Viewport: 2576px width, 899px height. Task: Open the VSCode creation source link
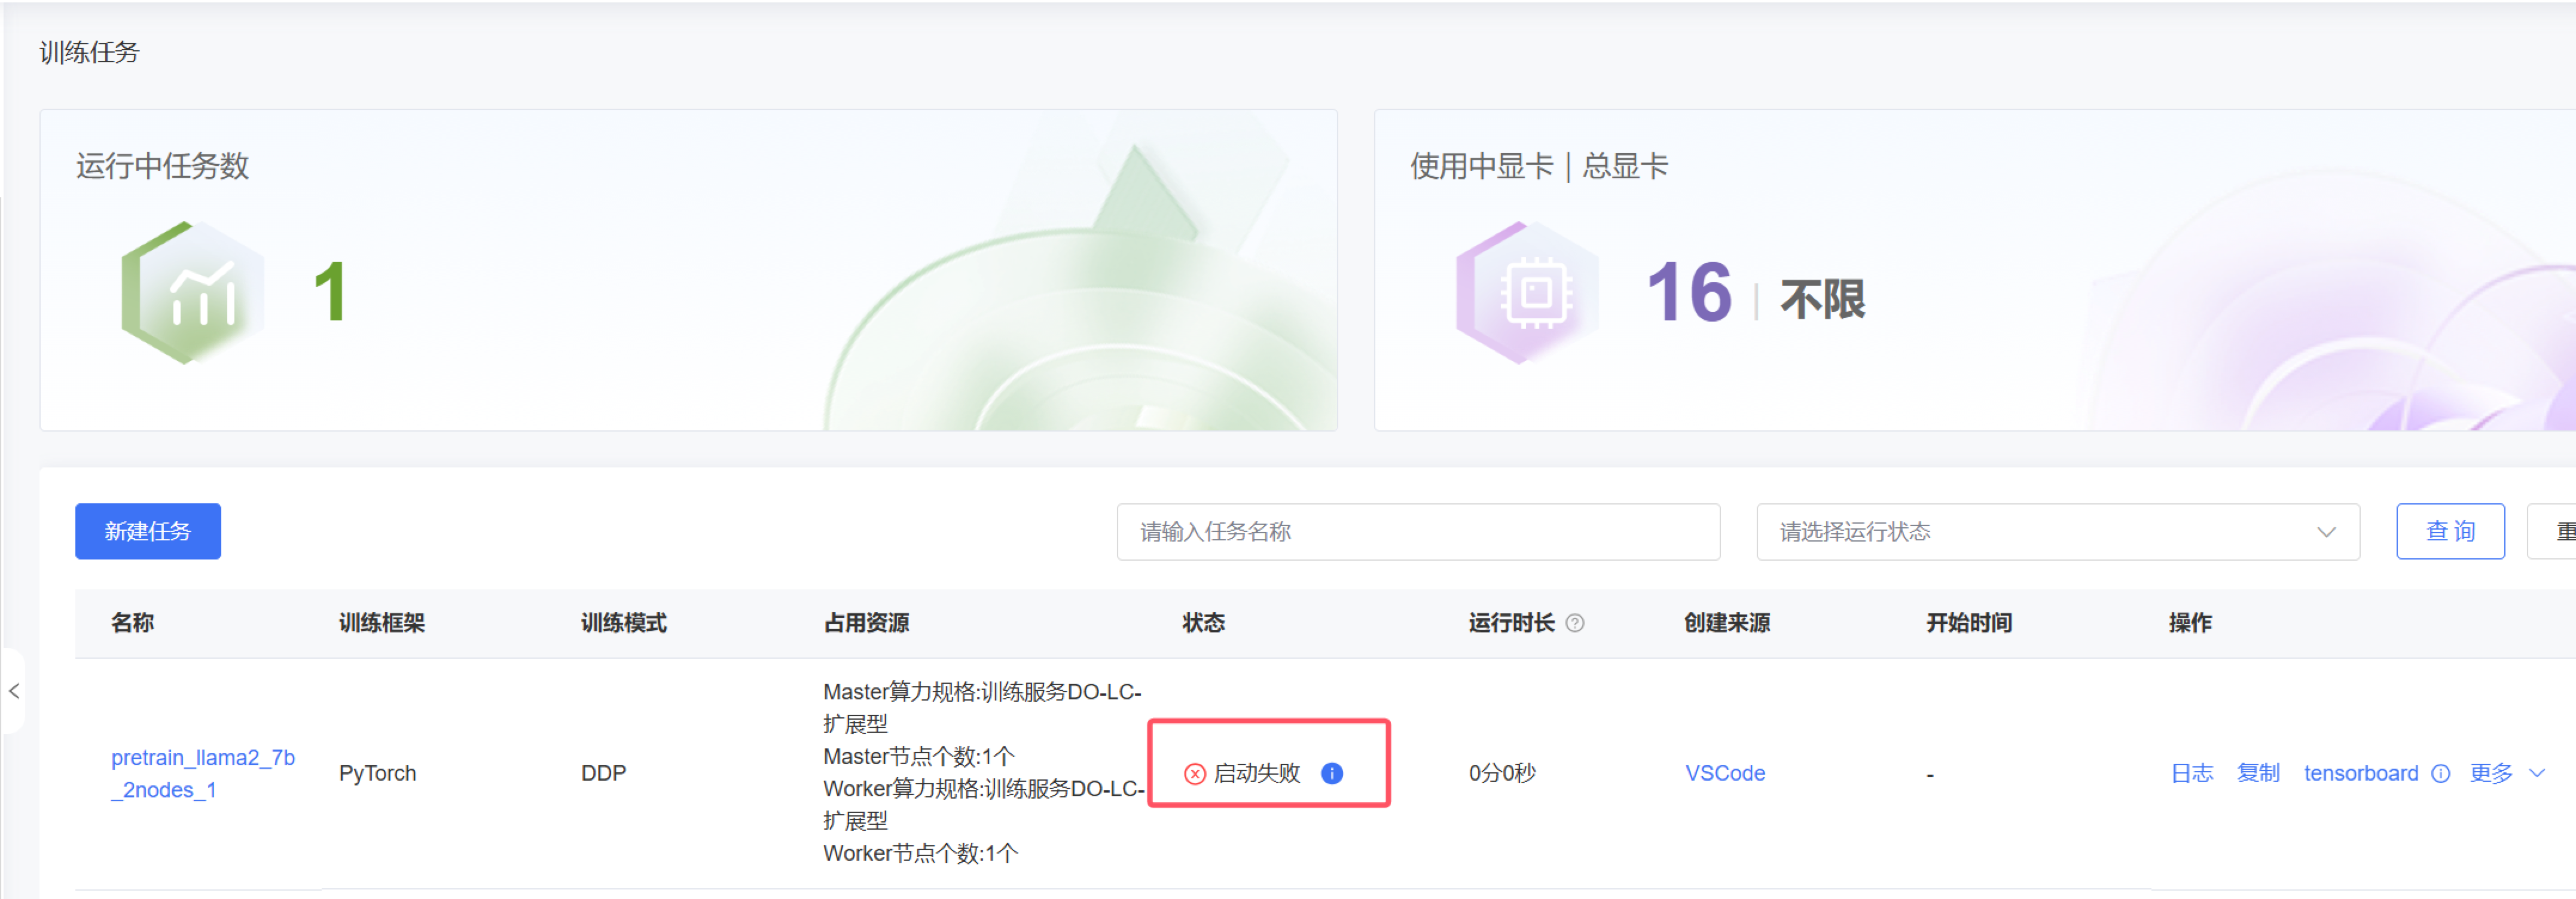[1724, 773]
